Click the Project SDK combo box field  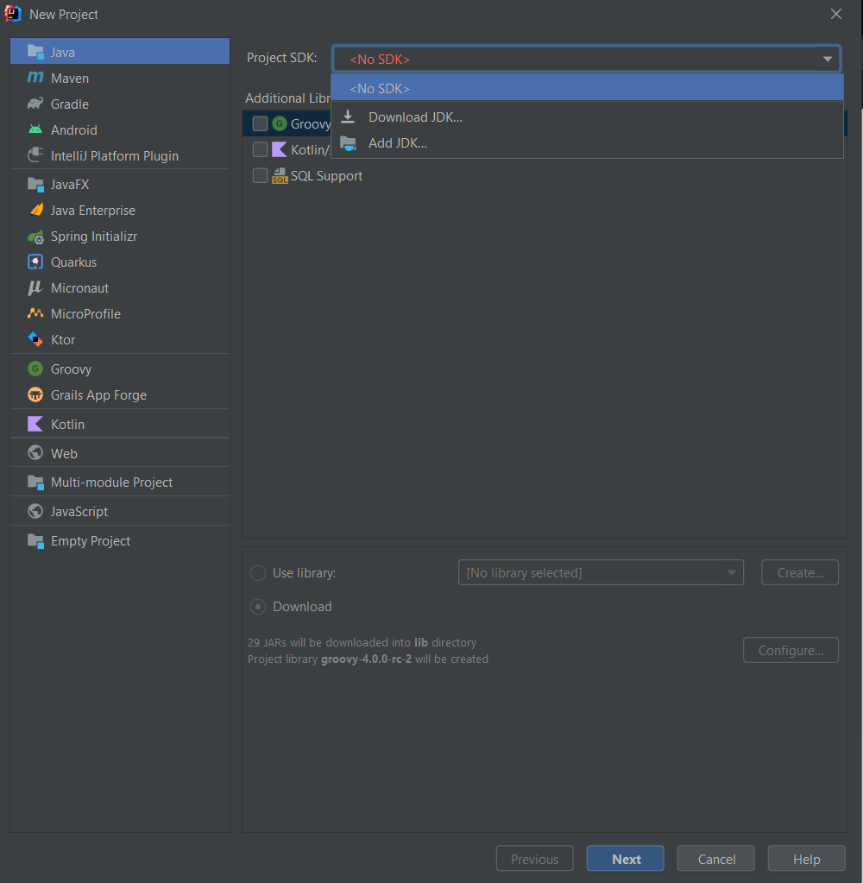pyautogui.click(x=587, y=59)
